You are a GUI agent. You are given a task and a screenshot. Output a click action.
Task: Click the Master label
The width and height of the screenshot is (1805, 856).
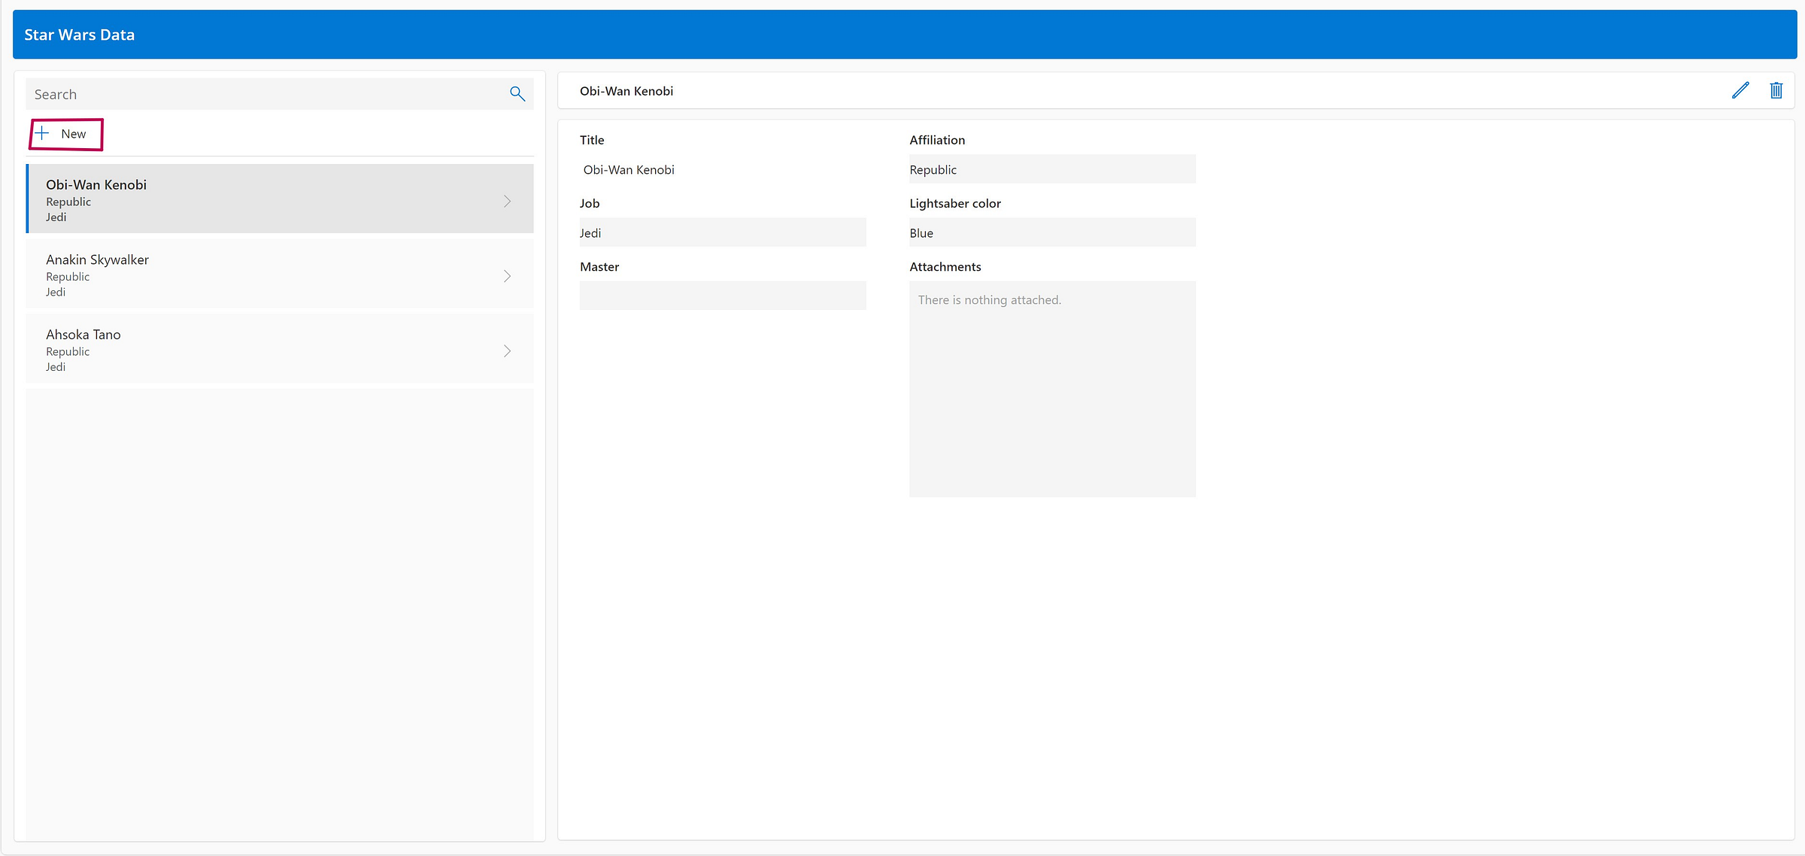pyautogui.click(x=599, y=266)
